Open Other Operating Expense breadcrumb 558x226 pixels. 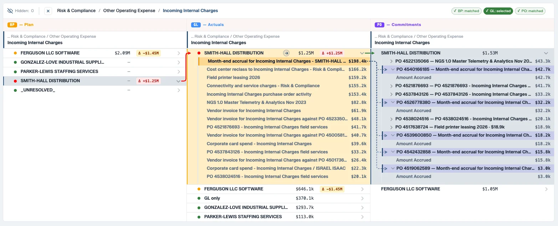point(129,11)
